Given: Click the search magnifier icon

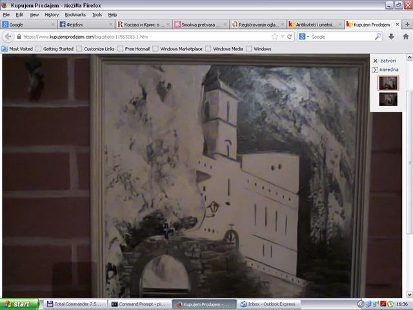Looking at the screenshot, I should click(378, 37).
